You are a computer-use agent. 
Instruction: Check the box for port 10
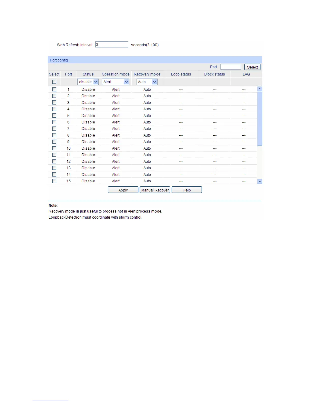click(54, 148)
